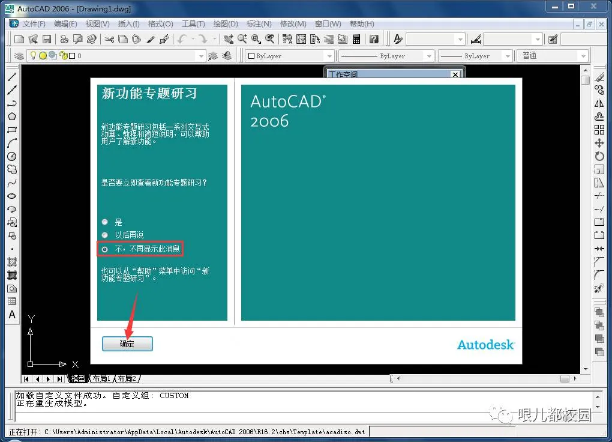The width and height of the screenshot is (612, 442).
Task: Open the '普通' plot style dropdown
Action: pyautogui.click(x=584, y=56)
